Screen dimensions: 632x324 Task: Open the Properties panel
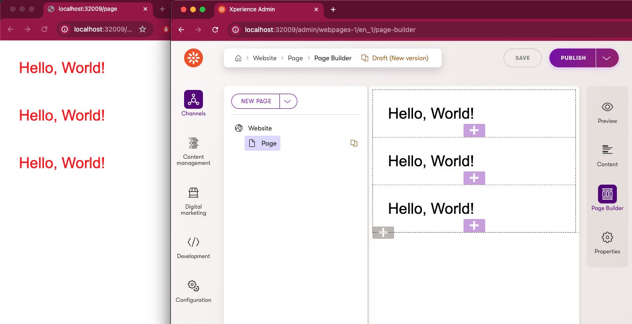coord(607,242)
